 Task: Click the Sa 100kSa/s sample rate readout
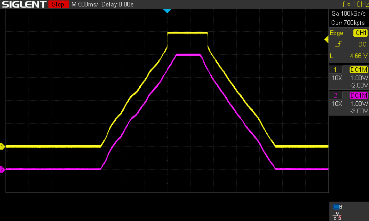point(348,15)
